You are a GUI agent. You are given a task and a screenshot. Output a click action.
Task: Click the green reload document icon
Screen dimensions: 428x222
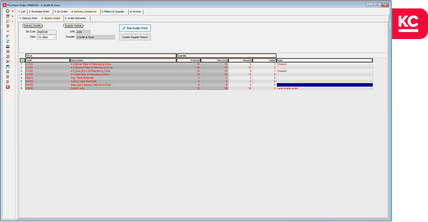pos(8,41)
